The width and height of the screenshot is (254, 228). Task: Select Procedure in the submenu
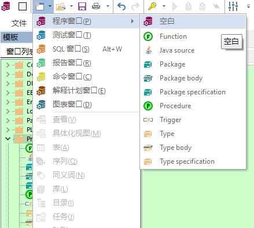[193, 106]
